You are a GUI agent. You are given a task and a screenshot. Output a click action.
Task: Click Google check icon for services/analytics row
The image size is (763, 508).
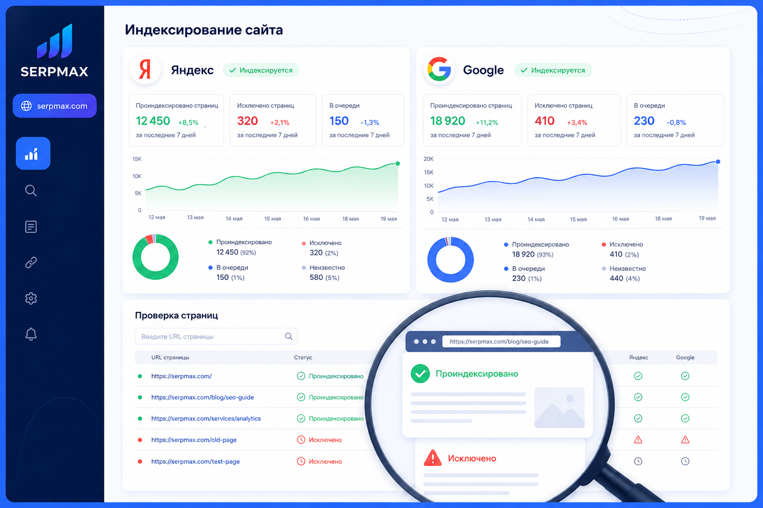coord(685,418)
